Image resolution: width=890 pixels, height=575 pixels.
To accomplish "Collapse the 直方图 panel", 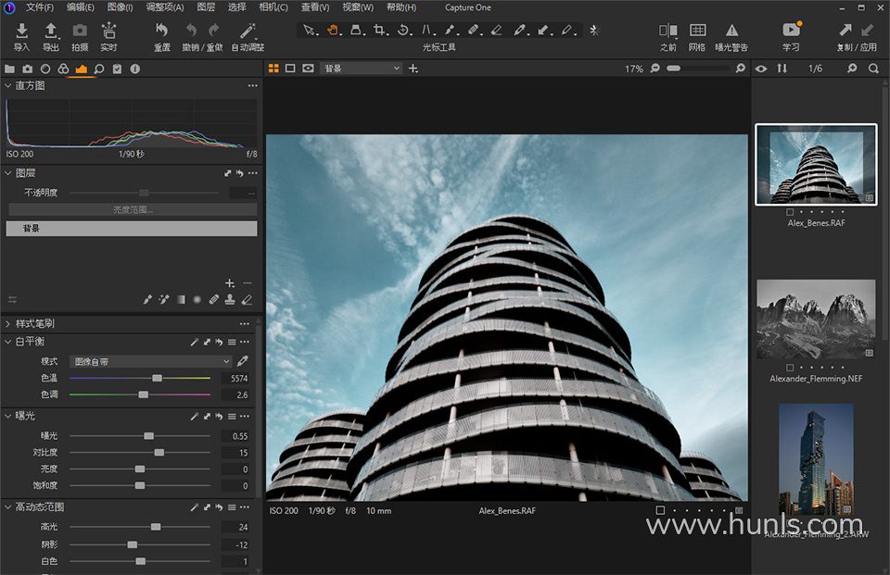I will 8,85.
